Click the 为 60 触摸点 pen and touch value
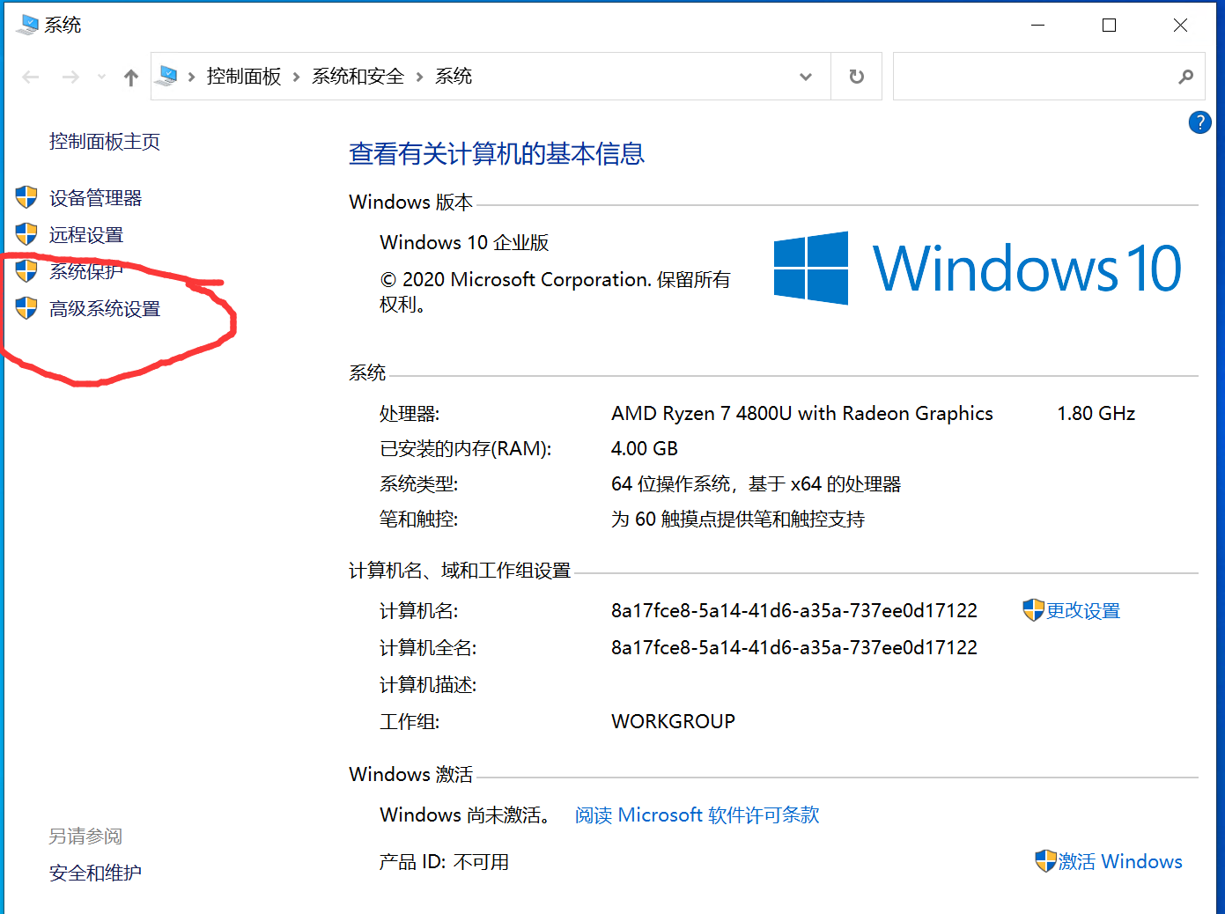 [738, 520]
